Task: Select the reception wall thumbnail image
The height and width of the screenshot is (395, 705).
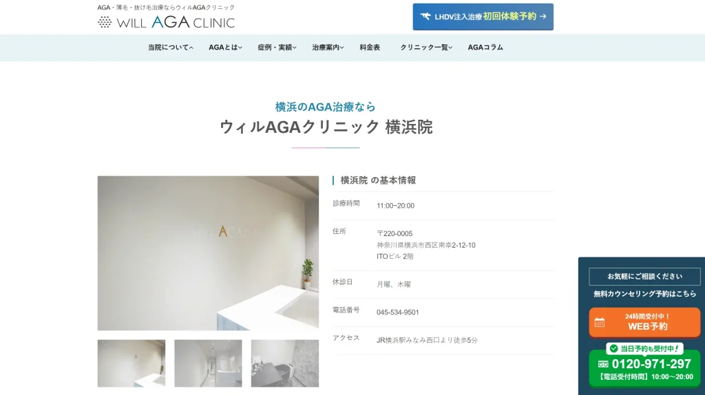Action: 131,363
